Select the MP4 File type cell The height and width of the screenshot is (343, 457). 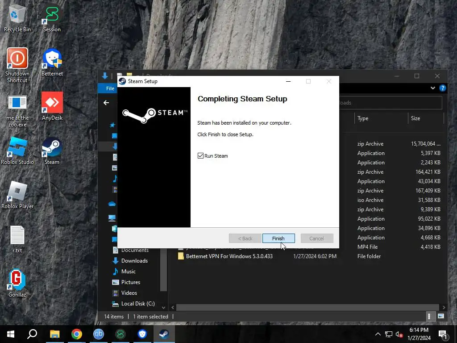[x=368, y=247]
